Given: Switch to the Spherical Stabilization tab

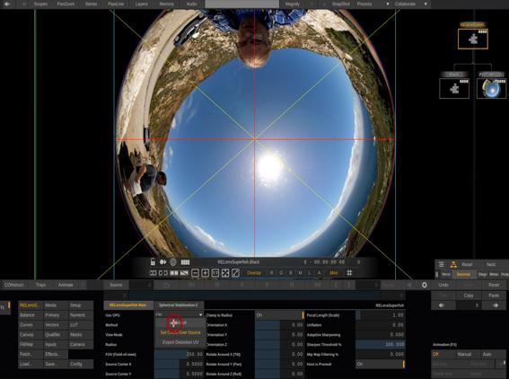Looking at the screenshot, I should [x=179, y=305].
